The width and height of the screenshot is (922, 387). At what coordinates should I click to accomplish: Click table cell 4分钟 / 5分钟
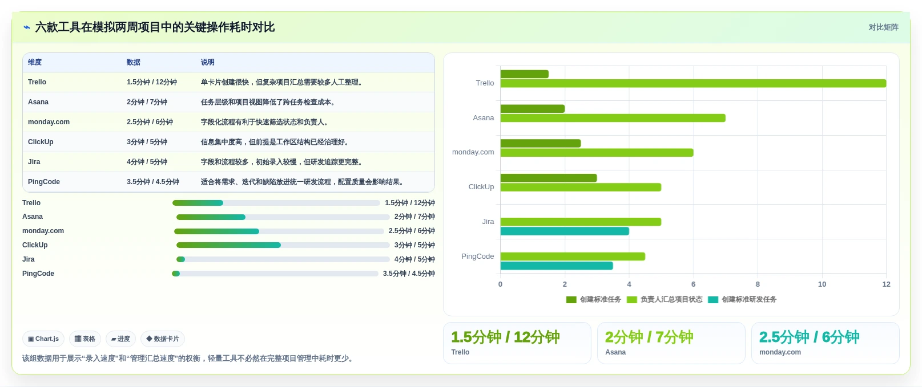tap(147, 162)
